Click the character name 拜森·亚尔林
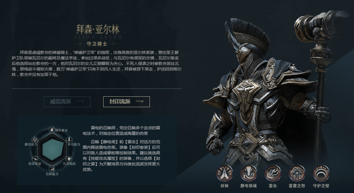 (97, 29)
